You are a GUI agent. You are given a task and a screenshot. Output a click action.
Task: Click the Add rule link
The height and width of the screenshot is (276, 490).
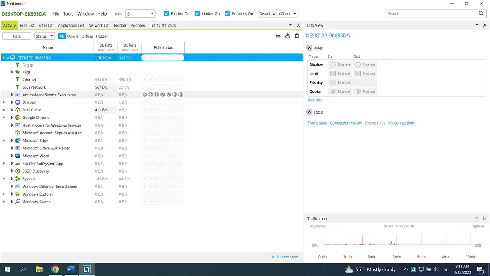[x=315, y=100]
